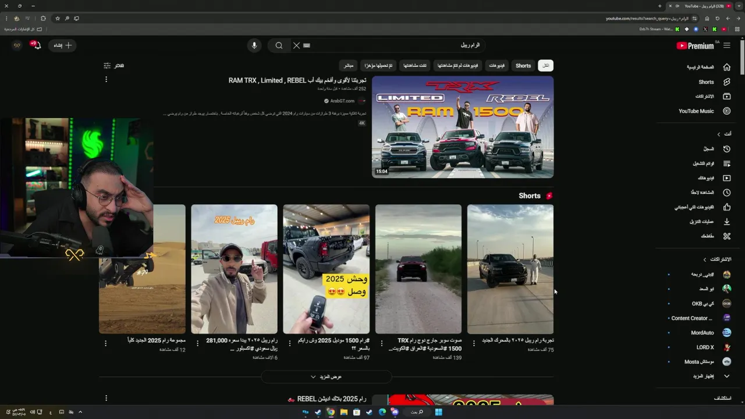Select the تمّت مشاهدتها watched chip

(x=415, y=66)
